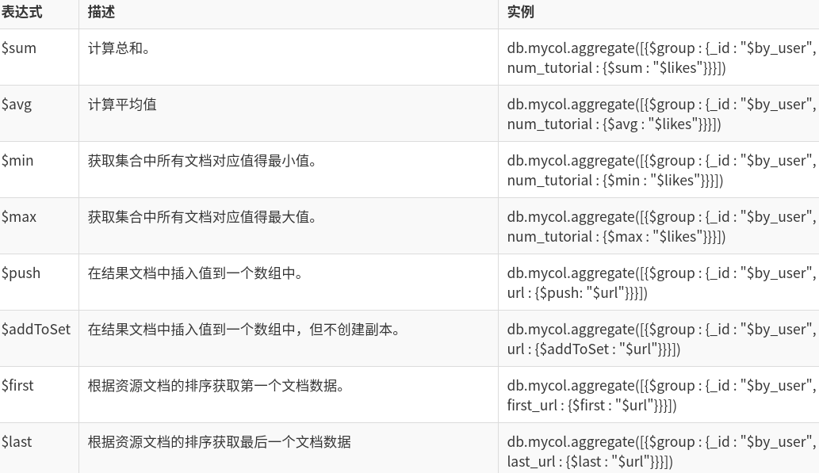The image size is (819, 473).
Task: Click the description mentioning 最小值
Action: [202, 161]
